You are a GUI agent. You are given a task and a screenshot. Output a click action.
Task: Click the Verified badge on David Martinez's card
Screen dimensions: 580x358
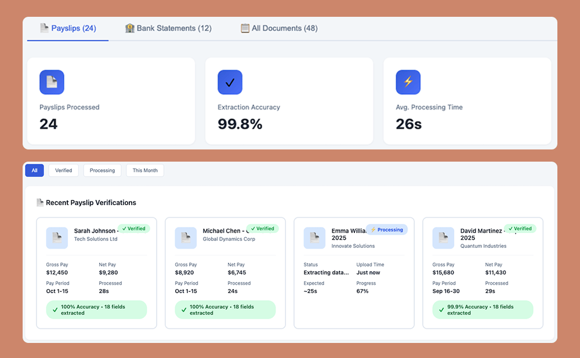click(520, 228)
